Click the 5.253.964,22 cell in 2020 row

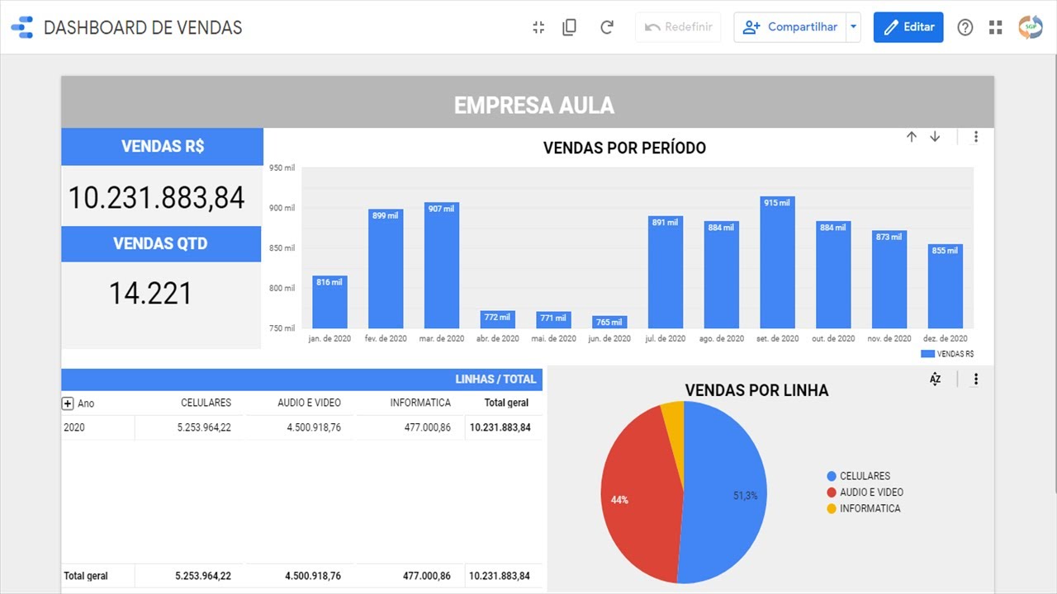pos(203,427)
